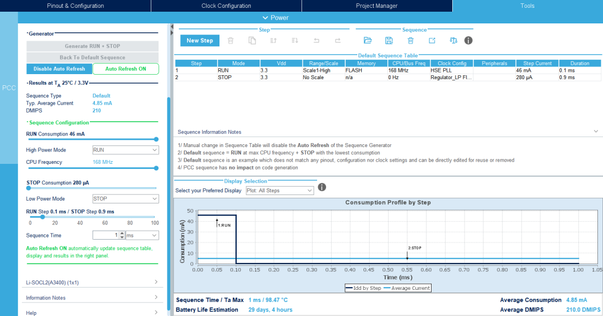Click the New Step button
Screen dimensions: 603x316
[x=199, y=40]
